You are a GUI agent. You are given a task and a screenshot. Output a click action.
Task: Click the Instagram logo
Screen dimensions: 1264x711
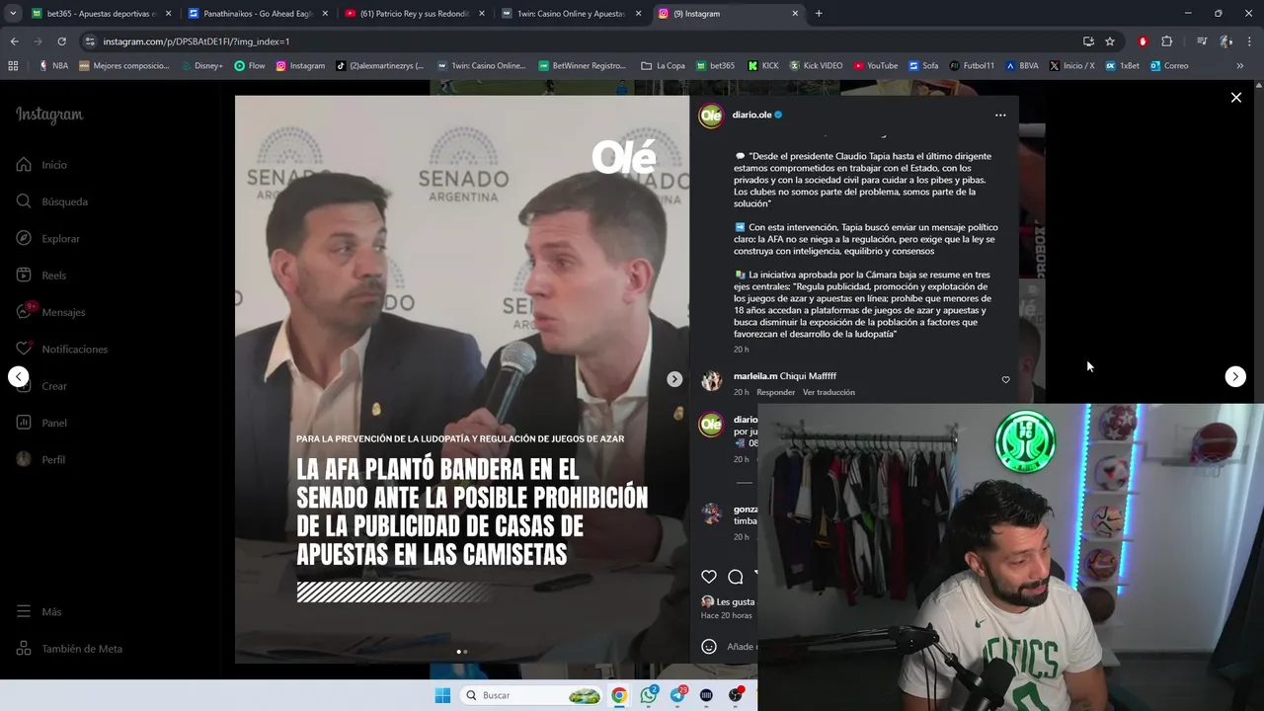point(49,115)
